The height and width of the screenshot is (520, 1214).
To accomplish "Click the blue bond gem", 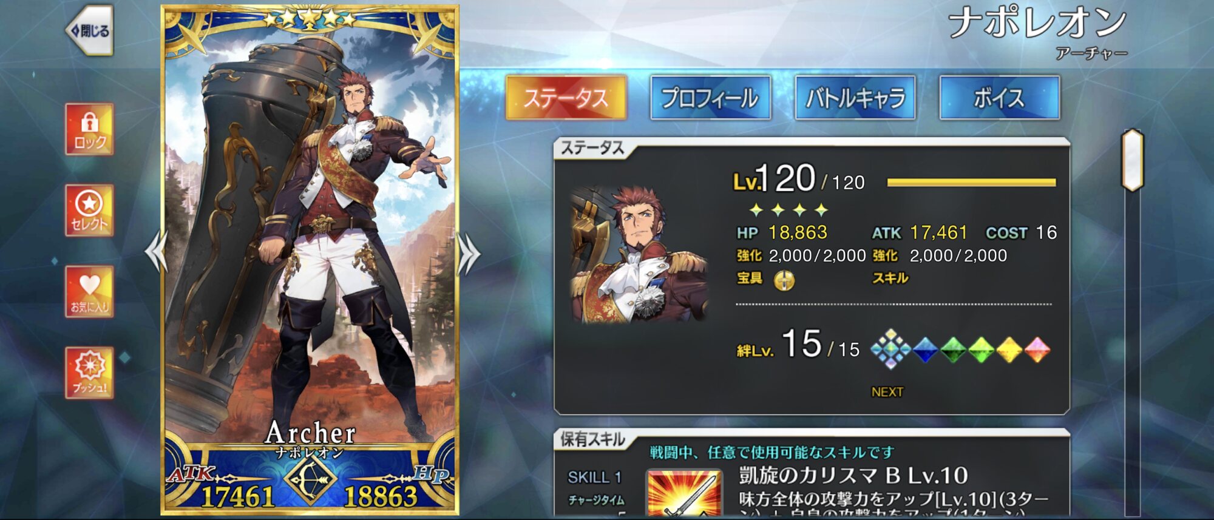I will tap(925, 350).
